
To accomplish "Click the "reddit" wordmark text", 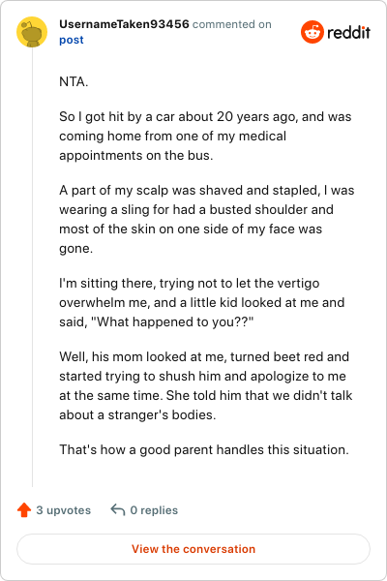I will 348,33.
